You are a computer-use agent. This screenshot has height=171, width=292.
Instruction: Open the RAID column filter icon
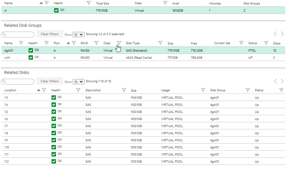point(96,43)
